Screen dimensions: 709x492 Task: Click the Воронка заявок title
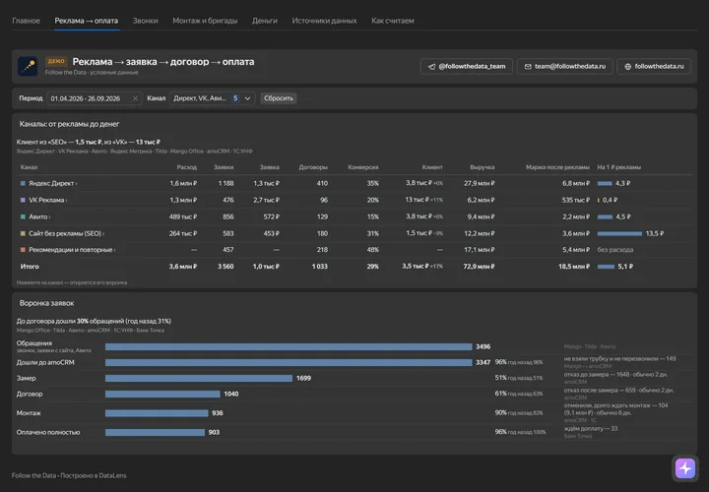46,303
